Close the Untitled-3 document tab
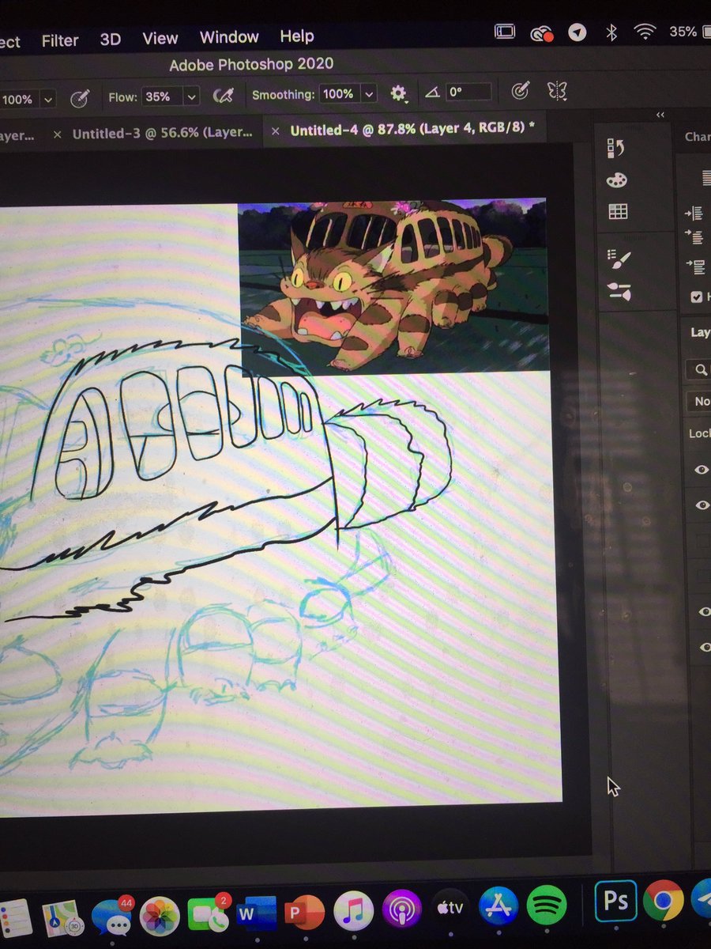This screenshot has width=711, height=949. 57,134
